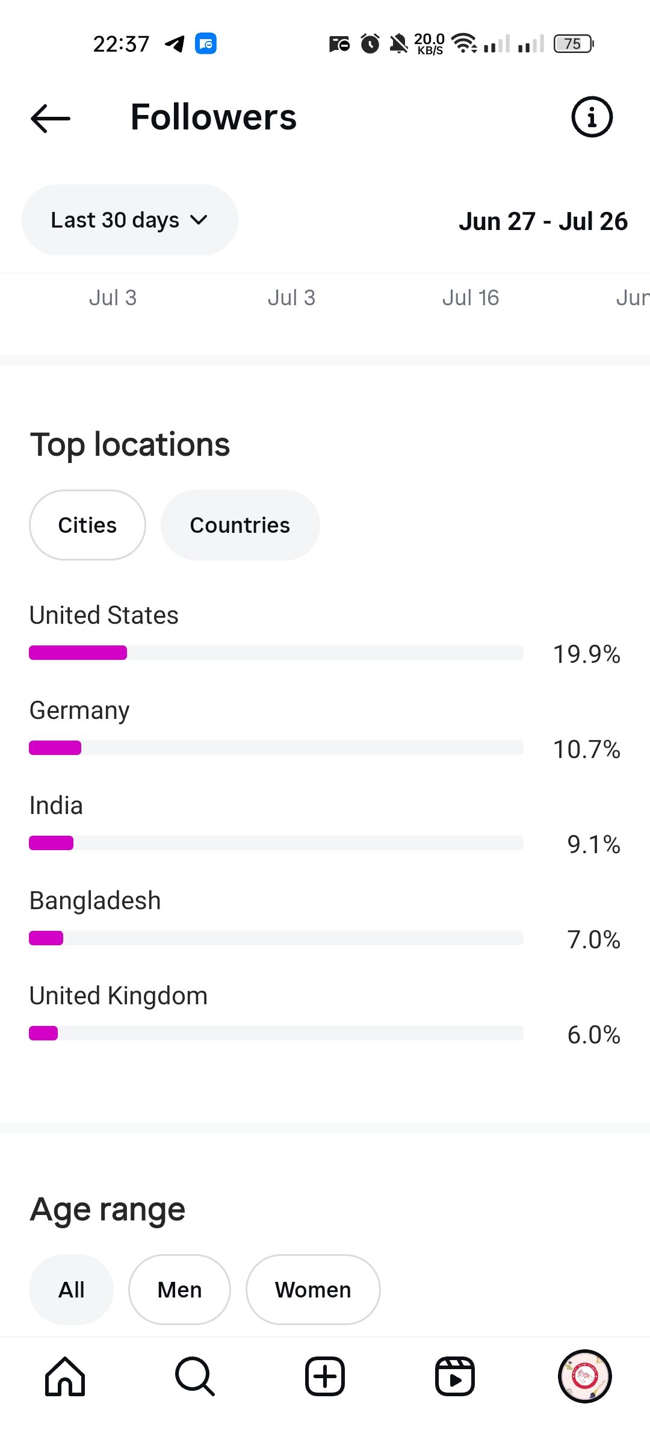650x1445 pixels.
Task: Open the followers info icon
Action: tap(592, 117)
